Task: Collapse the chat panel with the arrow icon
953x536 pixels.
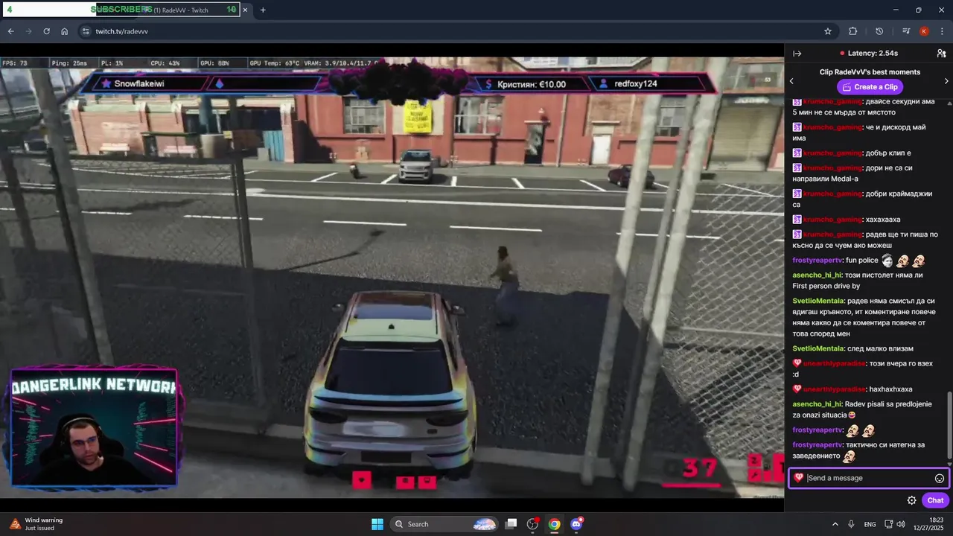Action: coord(797,54)
